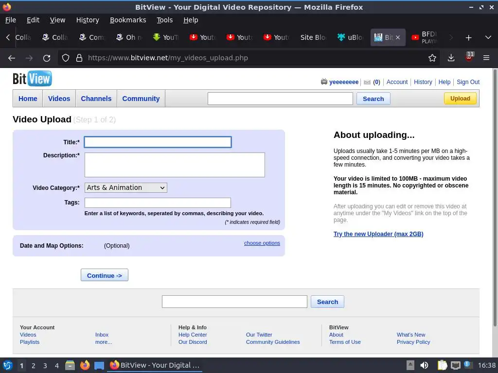
Task: Open Video Category dropdown
Action: tap(126, 188)
